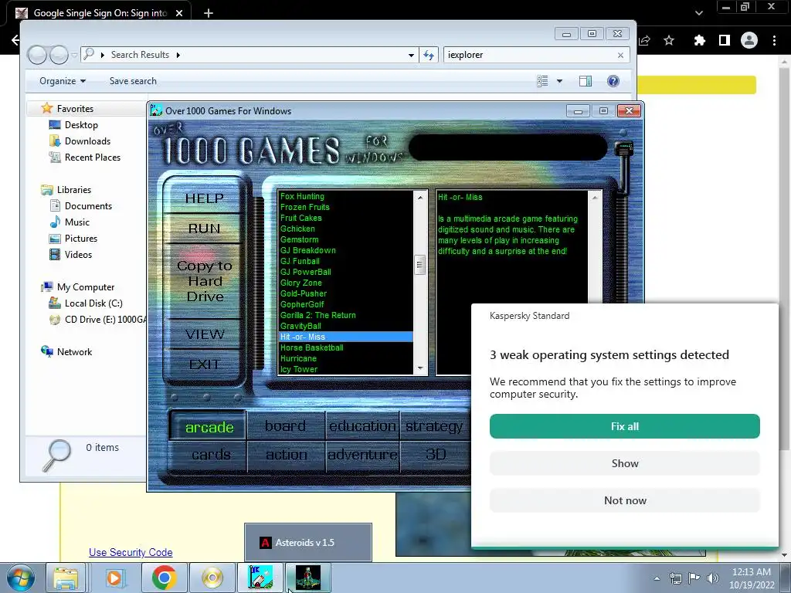Select the adventure category tab
The height and width of the screenshot is (593, 791).
363,454
